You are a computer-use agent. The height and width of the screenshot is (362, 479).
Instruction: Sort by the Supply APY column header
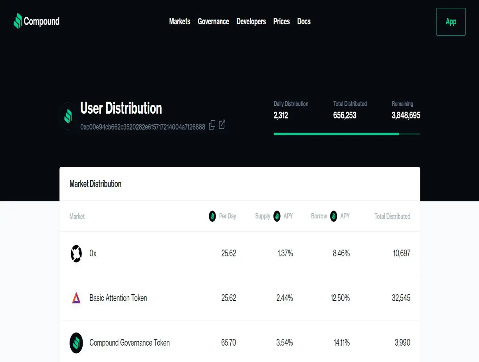click(x=274, y=216)
